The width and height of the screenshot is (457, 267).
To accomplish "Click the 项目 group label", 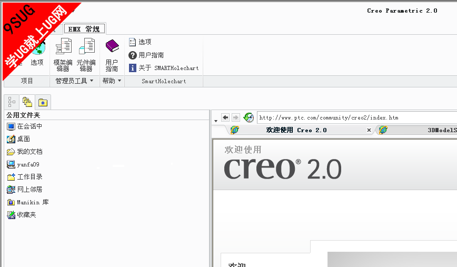I will click(x=27, y=81).
